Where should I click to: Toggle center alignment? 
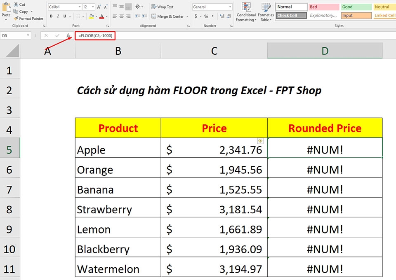click(121, 16)
